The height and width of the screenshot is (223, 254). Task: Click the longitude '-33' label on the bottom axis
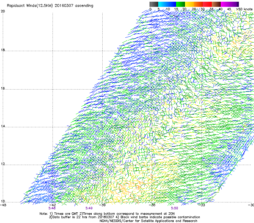[202, 205]
